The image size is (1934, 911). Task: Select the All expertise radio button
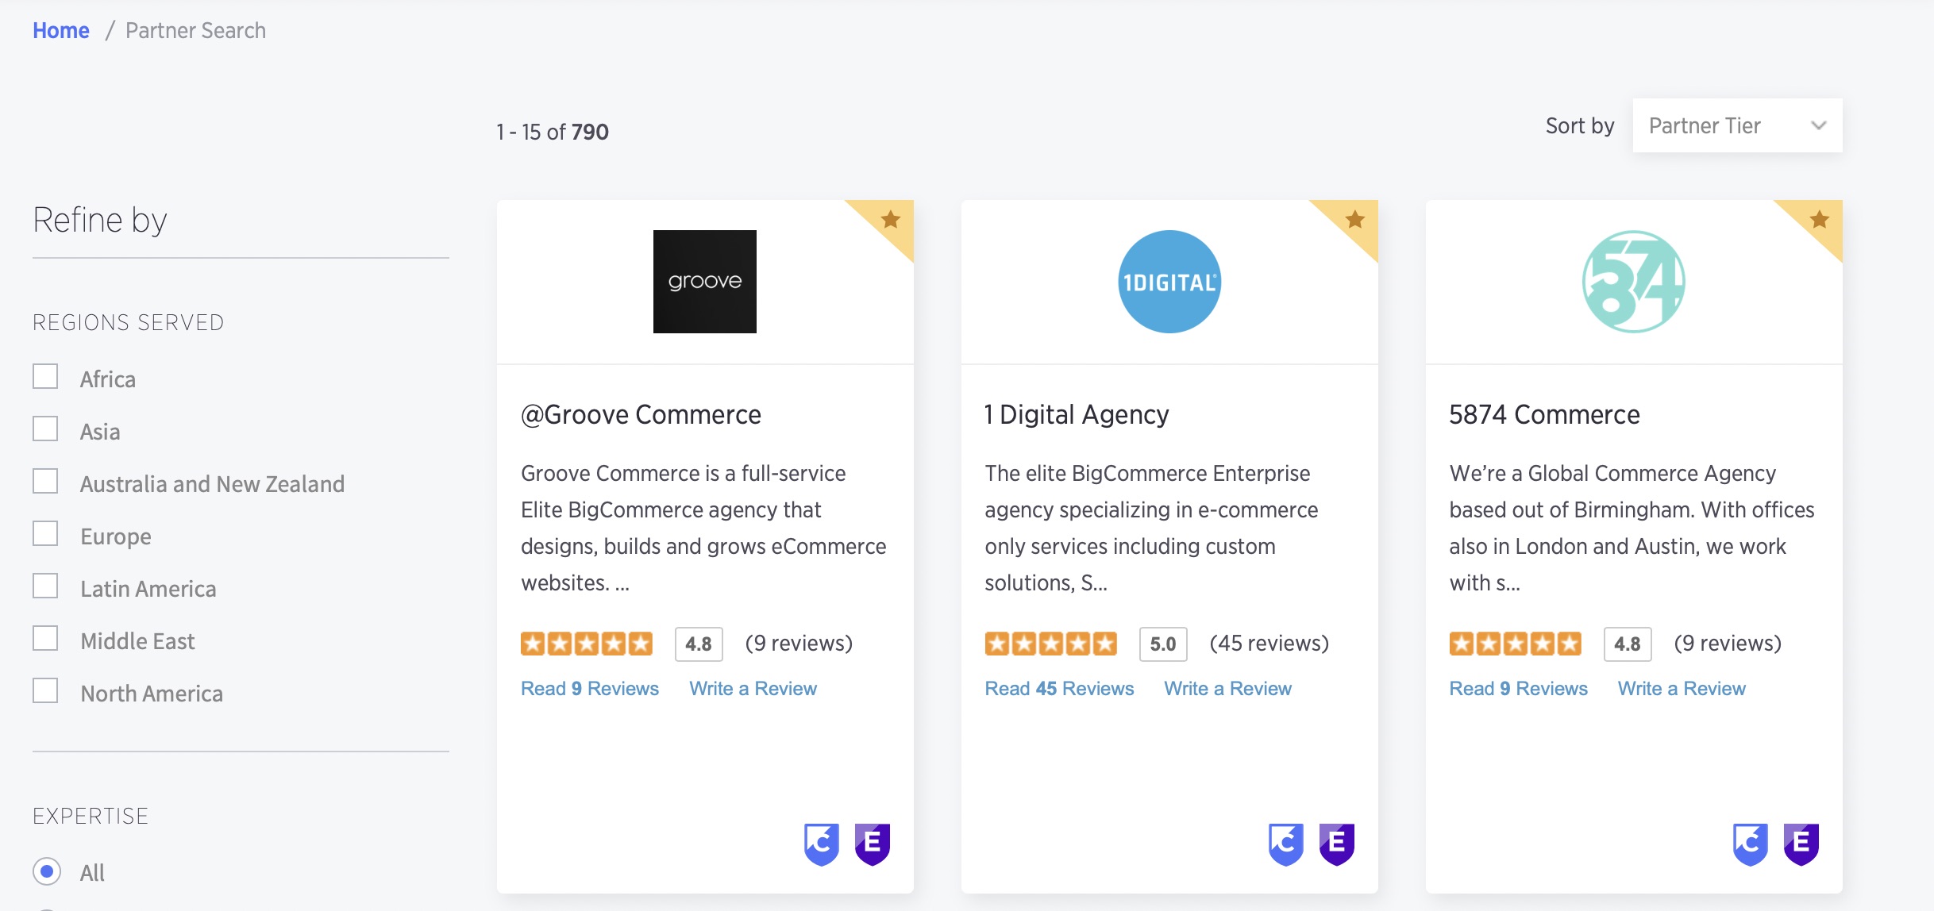47,871
